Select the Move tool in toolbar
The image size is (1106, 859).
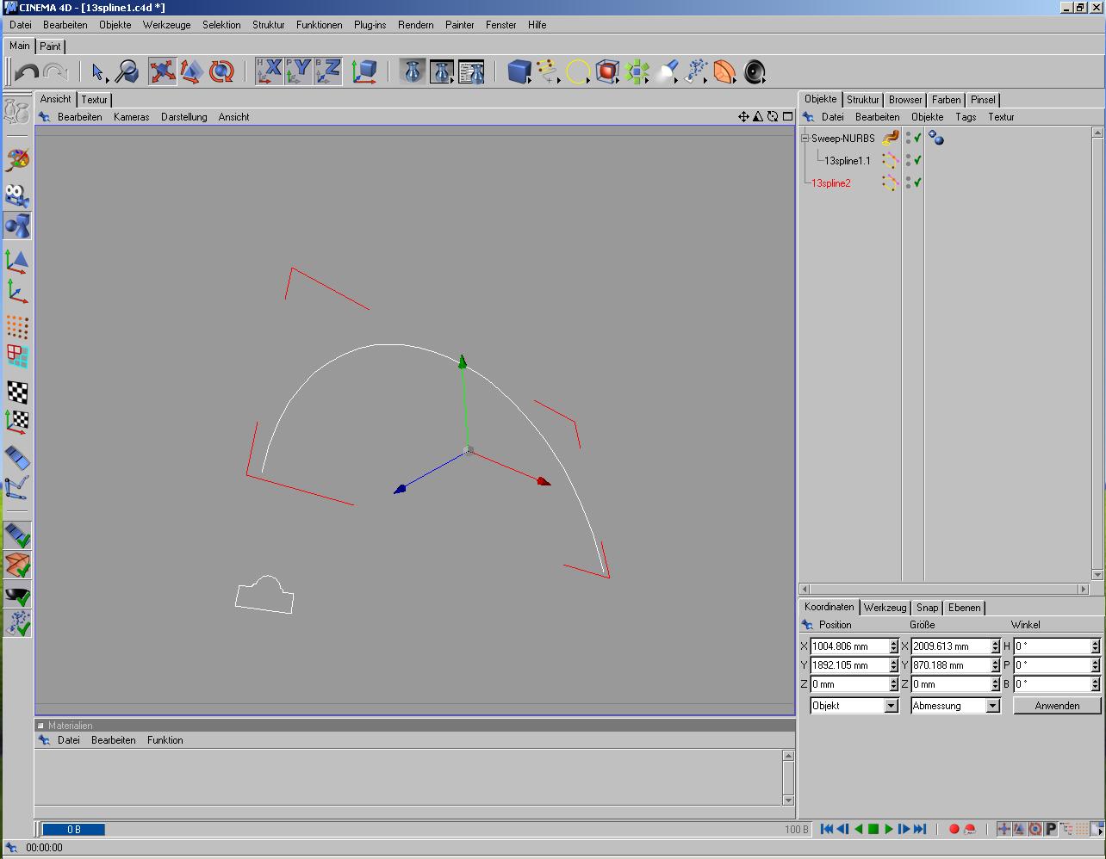pyautogui.click(x=162, y=71)
